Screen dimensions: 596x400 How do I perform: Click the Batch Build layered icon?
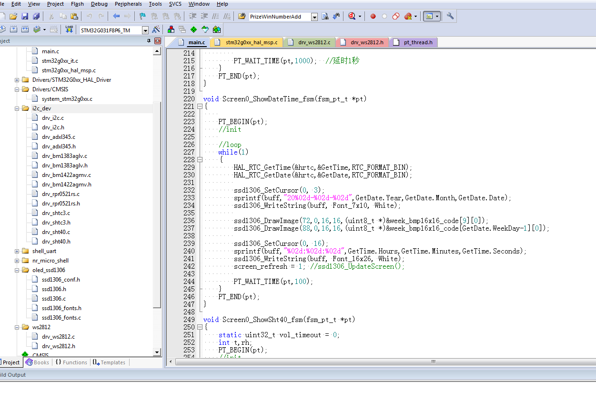(37, 29)
